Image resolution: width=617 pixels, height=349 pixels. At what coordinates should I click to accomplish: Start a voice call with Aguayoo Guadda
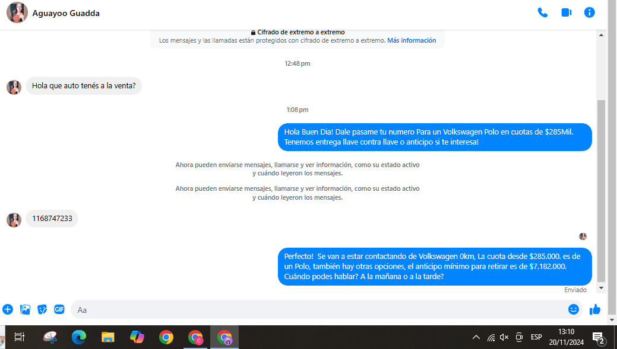(543, 12)
